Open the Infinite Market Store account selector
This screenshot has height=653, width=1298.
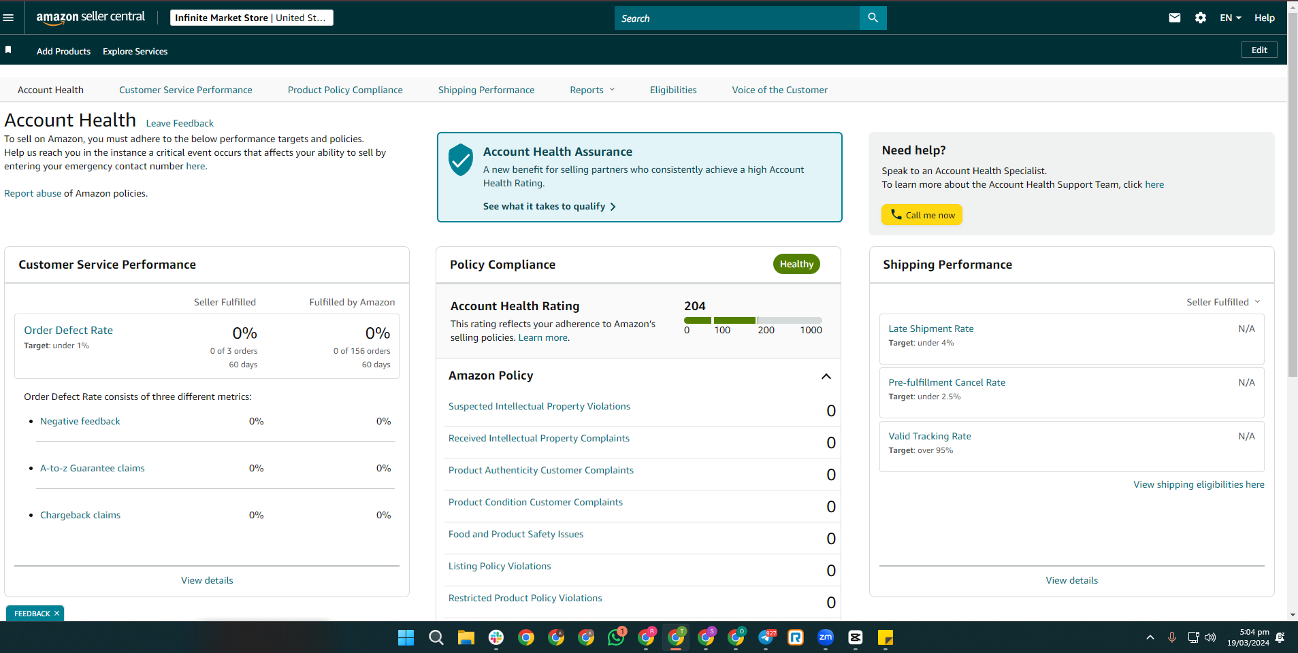252,18
